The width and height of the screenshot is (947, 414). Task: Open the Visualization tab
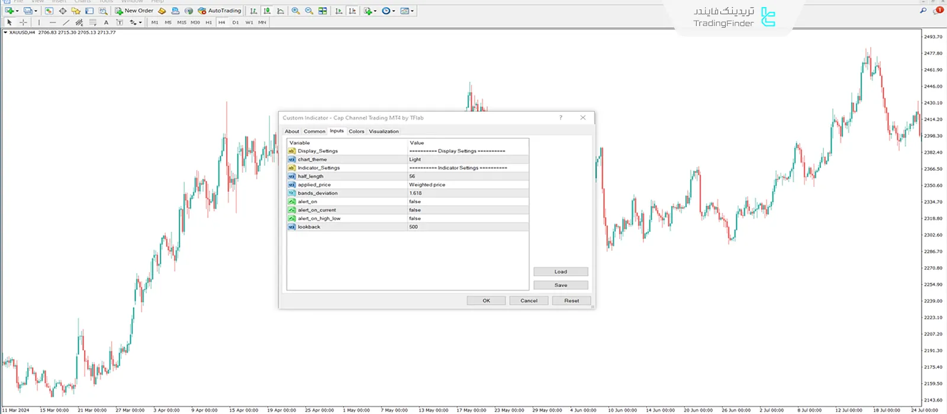pyautogui.click(x=384, y=131)
